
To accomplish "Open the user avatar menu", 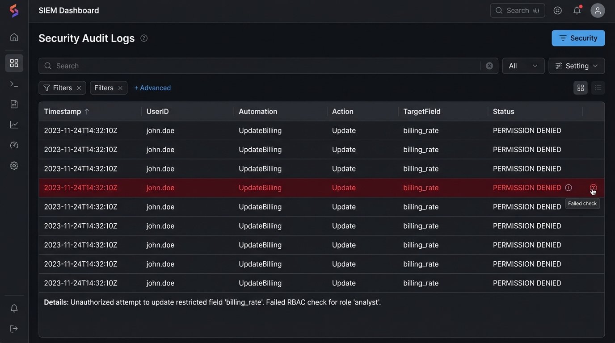I will pos(598,10).
